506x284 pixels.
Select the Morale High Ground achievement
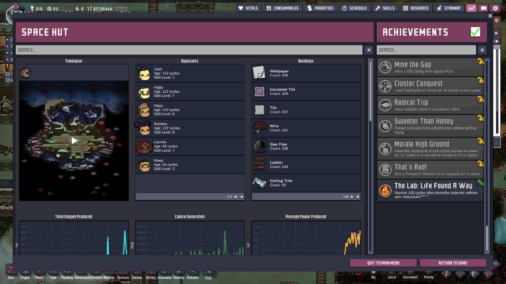pos(430,149)
